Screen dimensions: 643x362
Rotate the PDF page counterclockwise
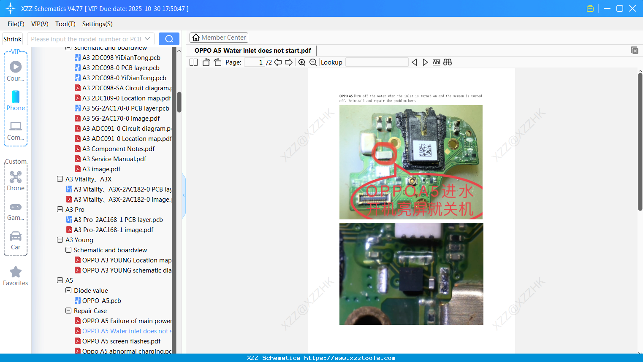206,62
